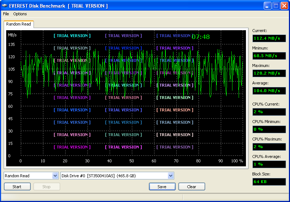Click the CPU% Average 1 % box
290x202 pixels.
click(x=269, y=164)
